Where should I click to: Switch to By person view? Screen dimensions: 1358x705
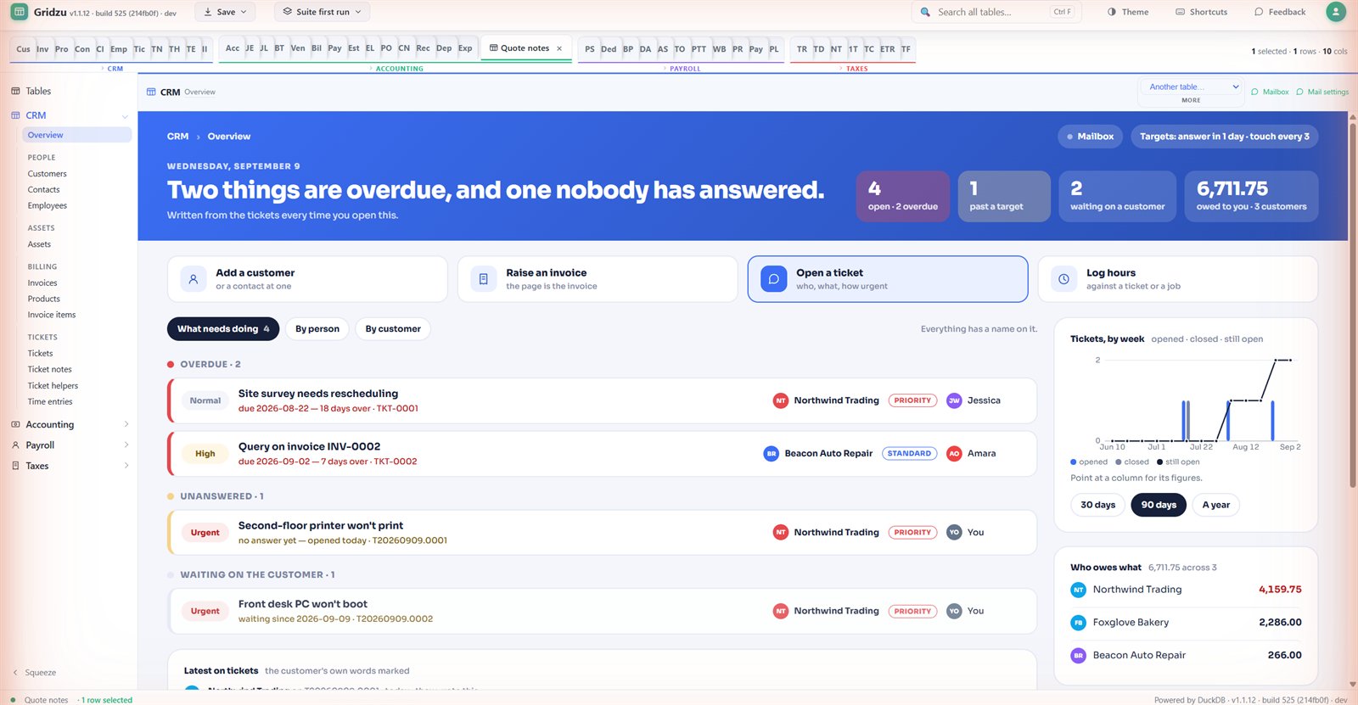317,329
